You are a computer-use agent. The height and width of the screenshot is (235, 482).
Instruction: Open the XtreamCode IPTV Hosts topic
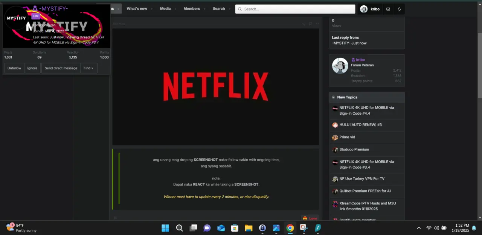coord(368,206)
